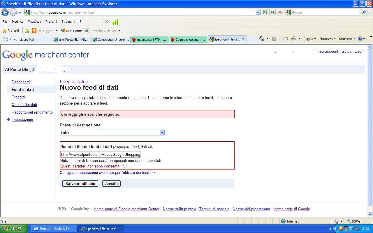Open the ? help menu
This screenshot has height=233, width=373.
pyautogui.click(x=80, y=22)
